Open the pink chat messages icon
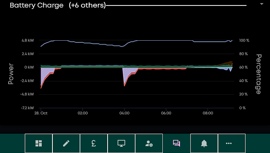270x153 pixels. [176, 143]
